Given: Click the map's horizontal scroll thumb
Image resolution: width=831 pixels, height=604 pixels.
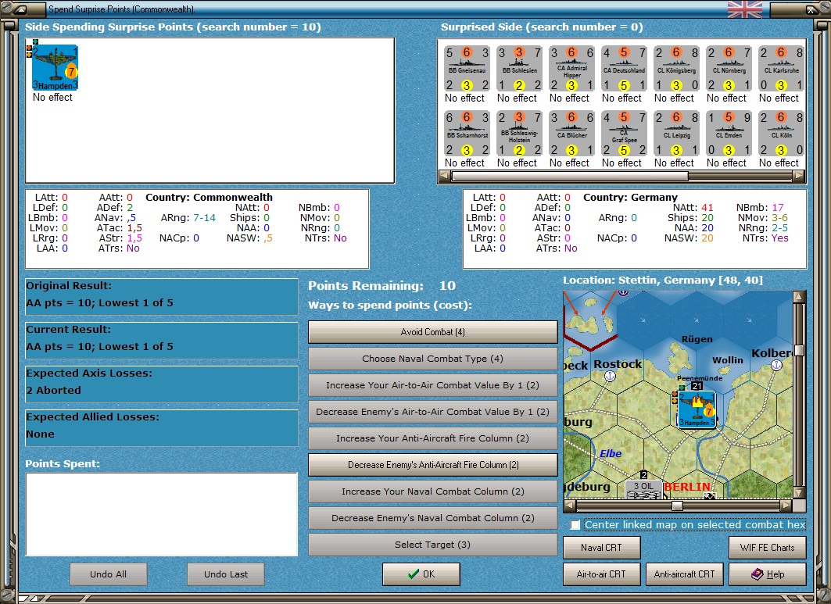Looking at the screenshot, I should tap(677, 506).
